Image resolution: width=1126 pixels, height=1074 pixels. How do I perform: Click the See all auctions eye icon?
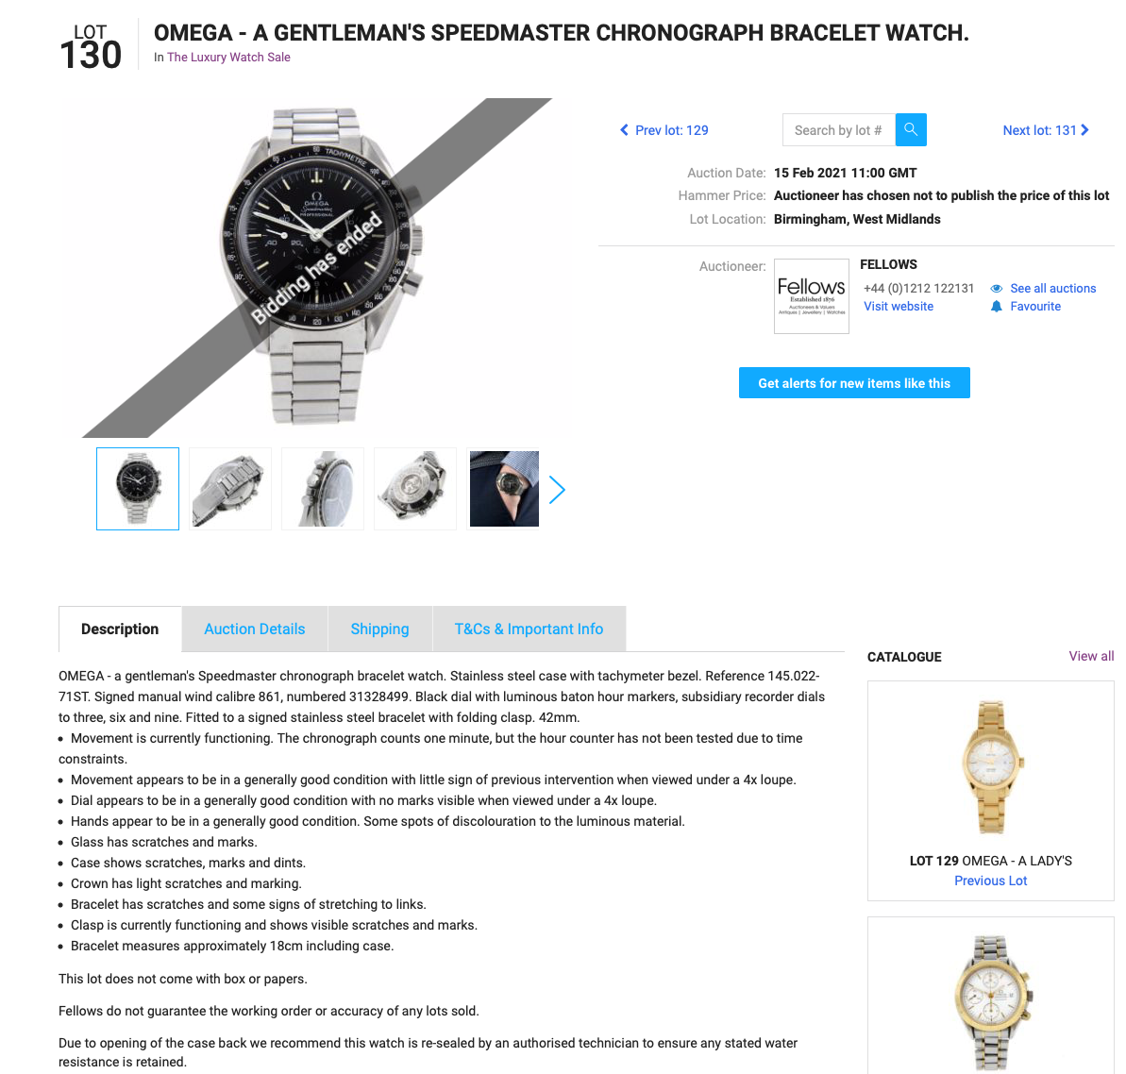tap(996, 289)
